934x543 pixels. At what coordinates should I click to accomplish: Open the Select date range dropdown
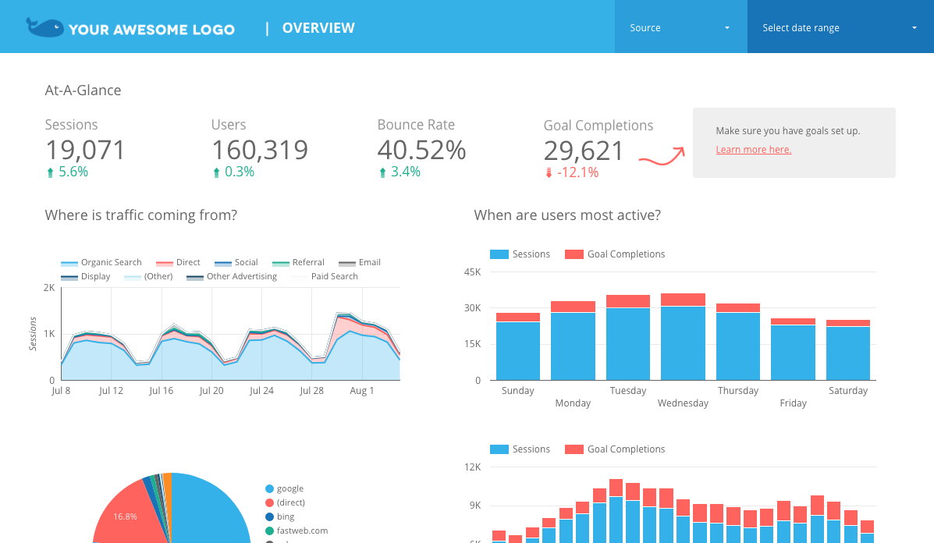[840, 27]
